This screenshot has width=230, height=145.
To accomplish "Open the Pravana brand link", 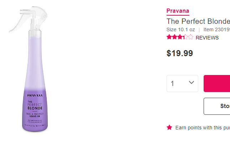I will coord(178,11).
